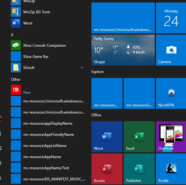This screenshot has height=185, width=186.
Task: Expand the Xilisoft folder chevron
Action: 82,67
